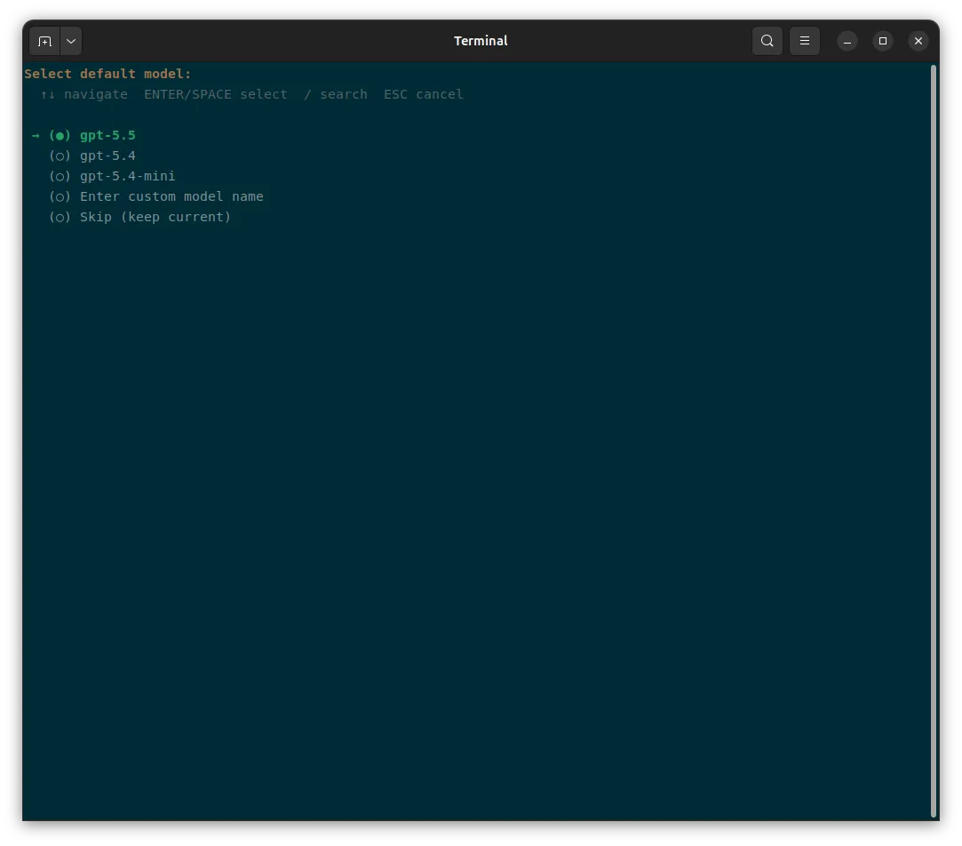
Task: Click the Terminal title in header bar
Action: pyautogui.click(x=481, y=41)
